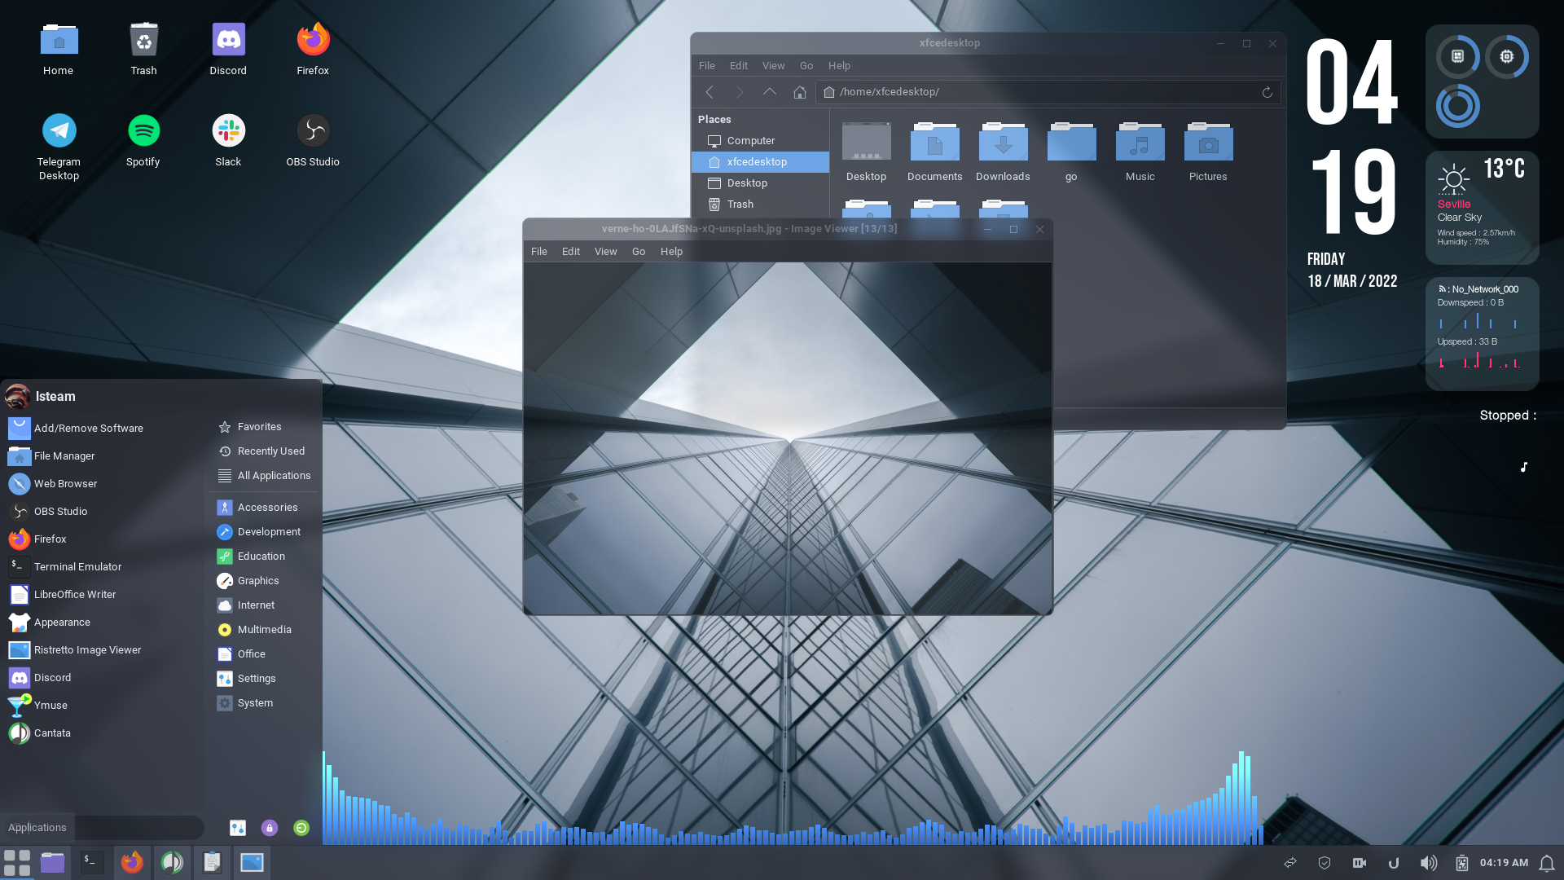Click the lock screen icon in menu

pos(270,828)
